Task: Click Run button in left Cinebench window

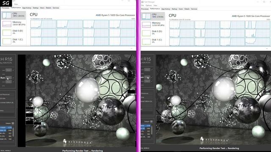Action: point(8,78)
